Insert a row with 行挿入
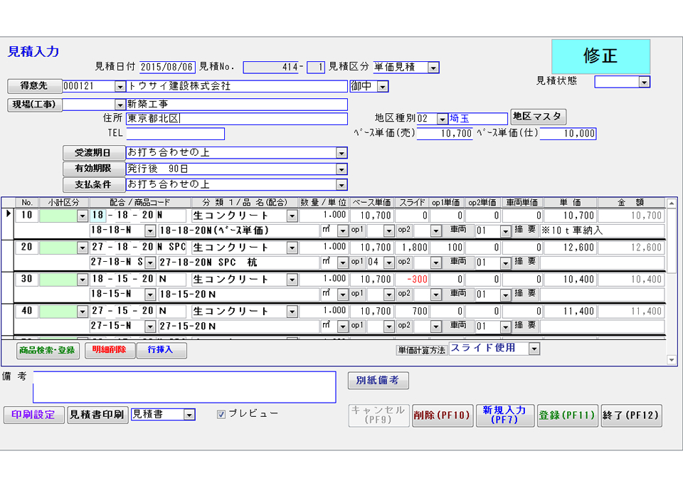Screen dimensions: 683x498 pos(162,350)
